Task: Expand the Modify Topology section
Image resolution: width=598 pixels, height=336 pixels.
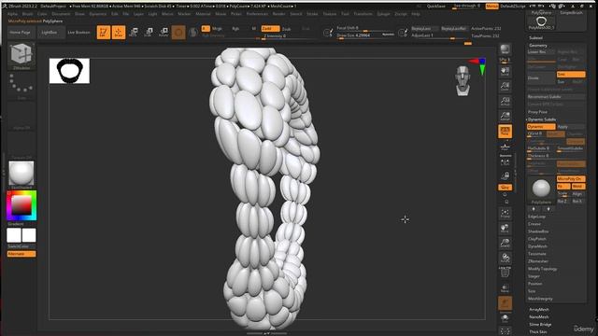Action: tap(542, 269)
